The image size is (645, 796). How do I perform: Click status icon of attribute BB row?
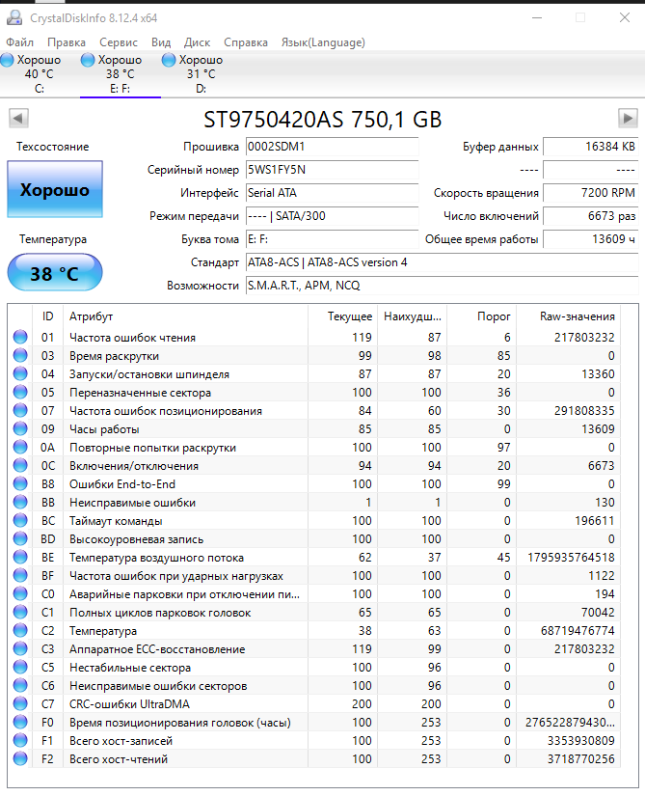(20, 502)
